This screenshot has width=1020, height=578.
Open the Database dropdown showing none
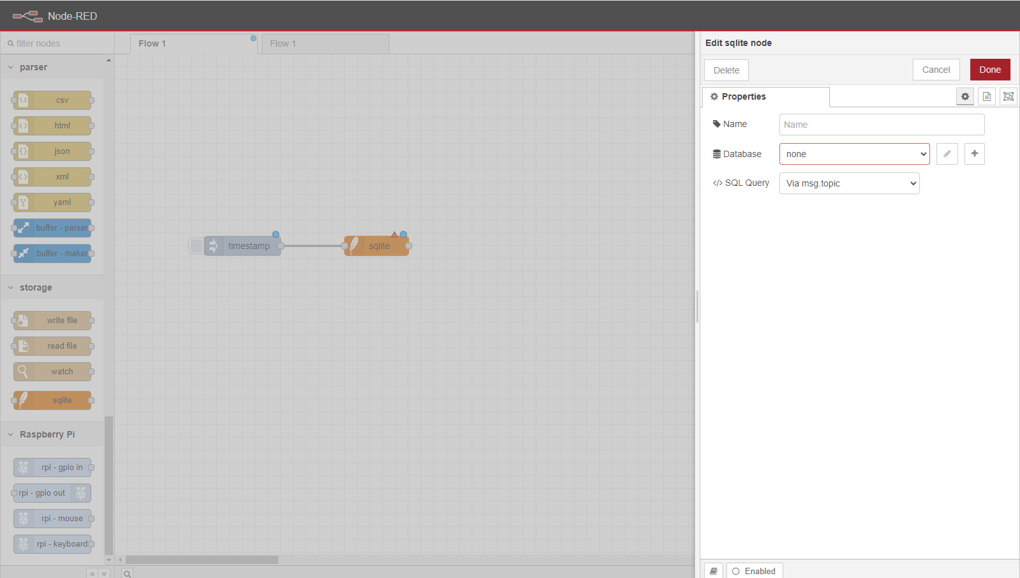[854, 154]
